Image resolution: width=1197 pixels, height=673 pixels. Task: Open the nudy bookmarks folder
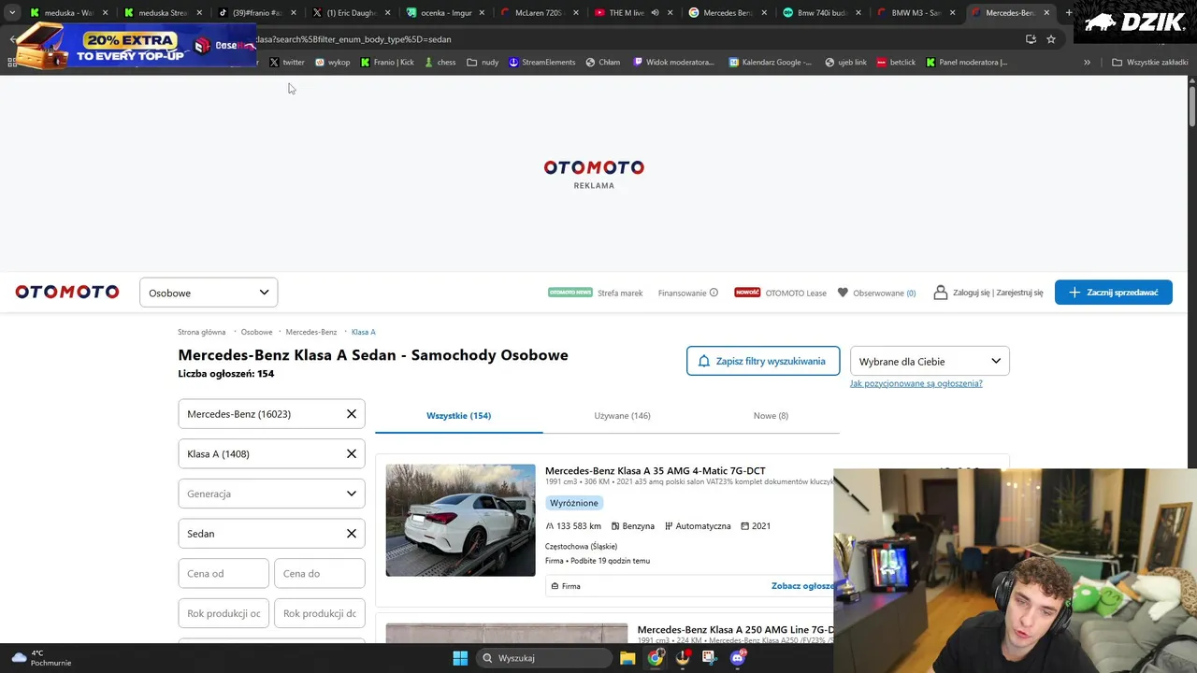(483, 63)
